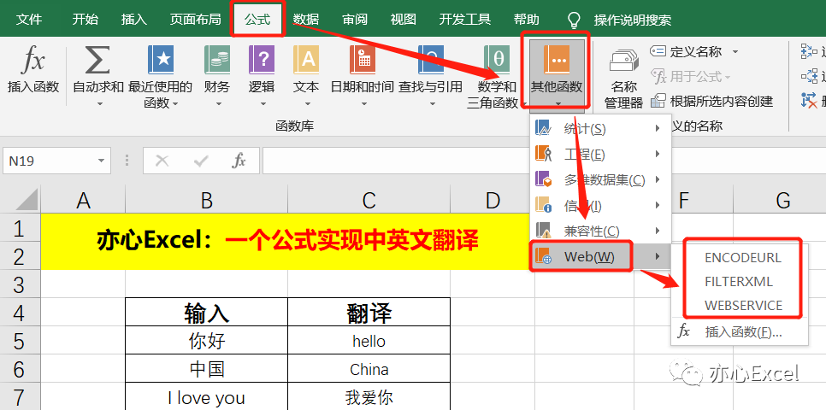Viewport: 826px width, 410px height.
Task: Expand the Lookup and Reference dropdown arrow
Action: (x=431, y=103)
